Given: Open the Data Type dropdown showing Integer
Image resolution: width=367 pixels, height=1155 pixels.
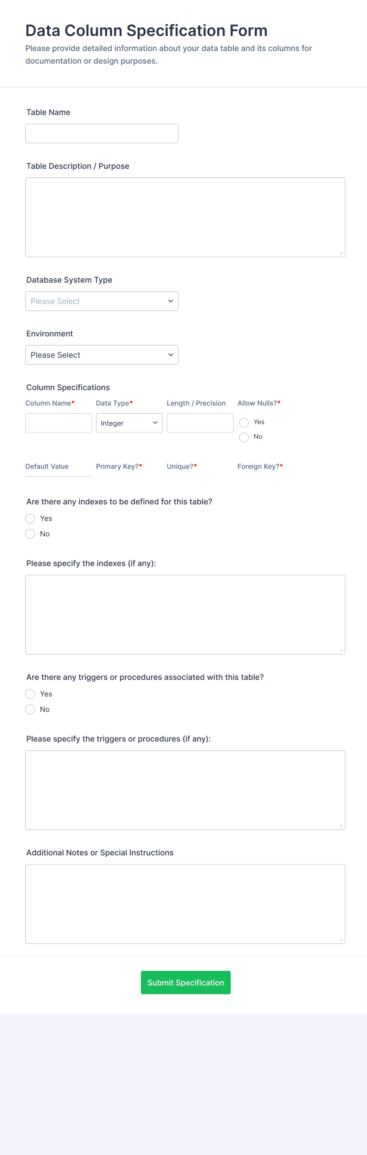Looking at the screenshot, I should tap(129, 423).
